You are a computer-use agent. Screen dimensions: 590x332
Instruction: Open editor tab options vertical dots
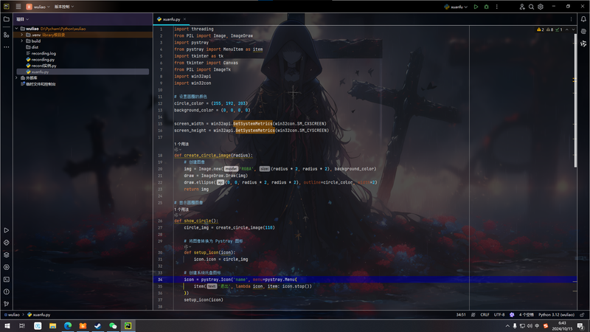coord(571,19)
